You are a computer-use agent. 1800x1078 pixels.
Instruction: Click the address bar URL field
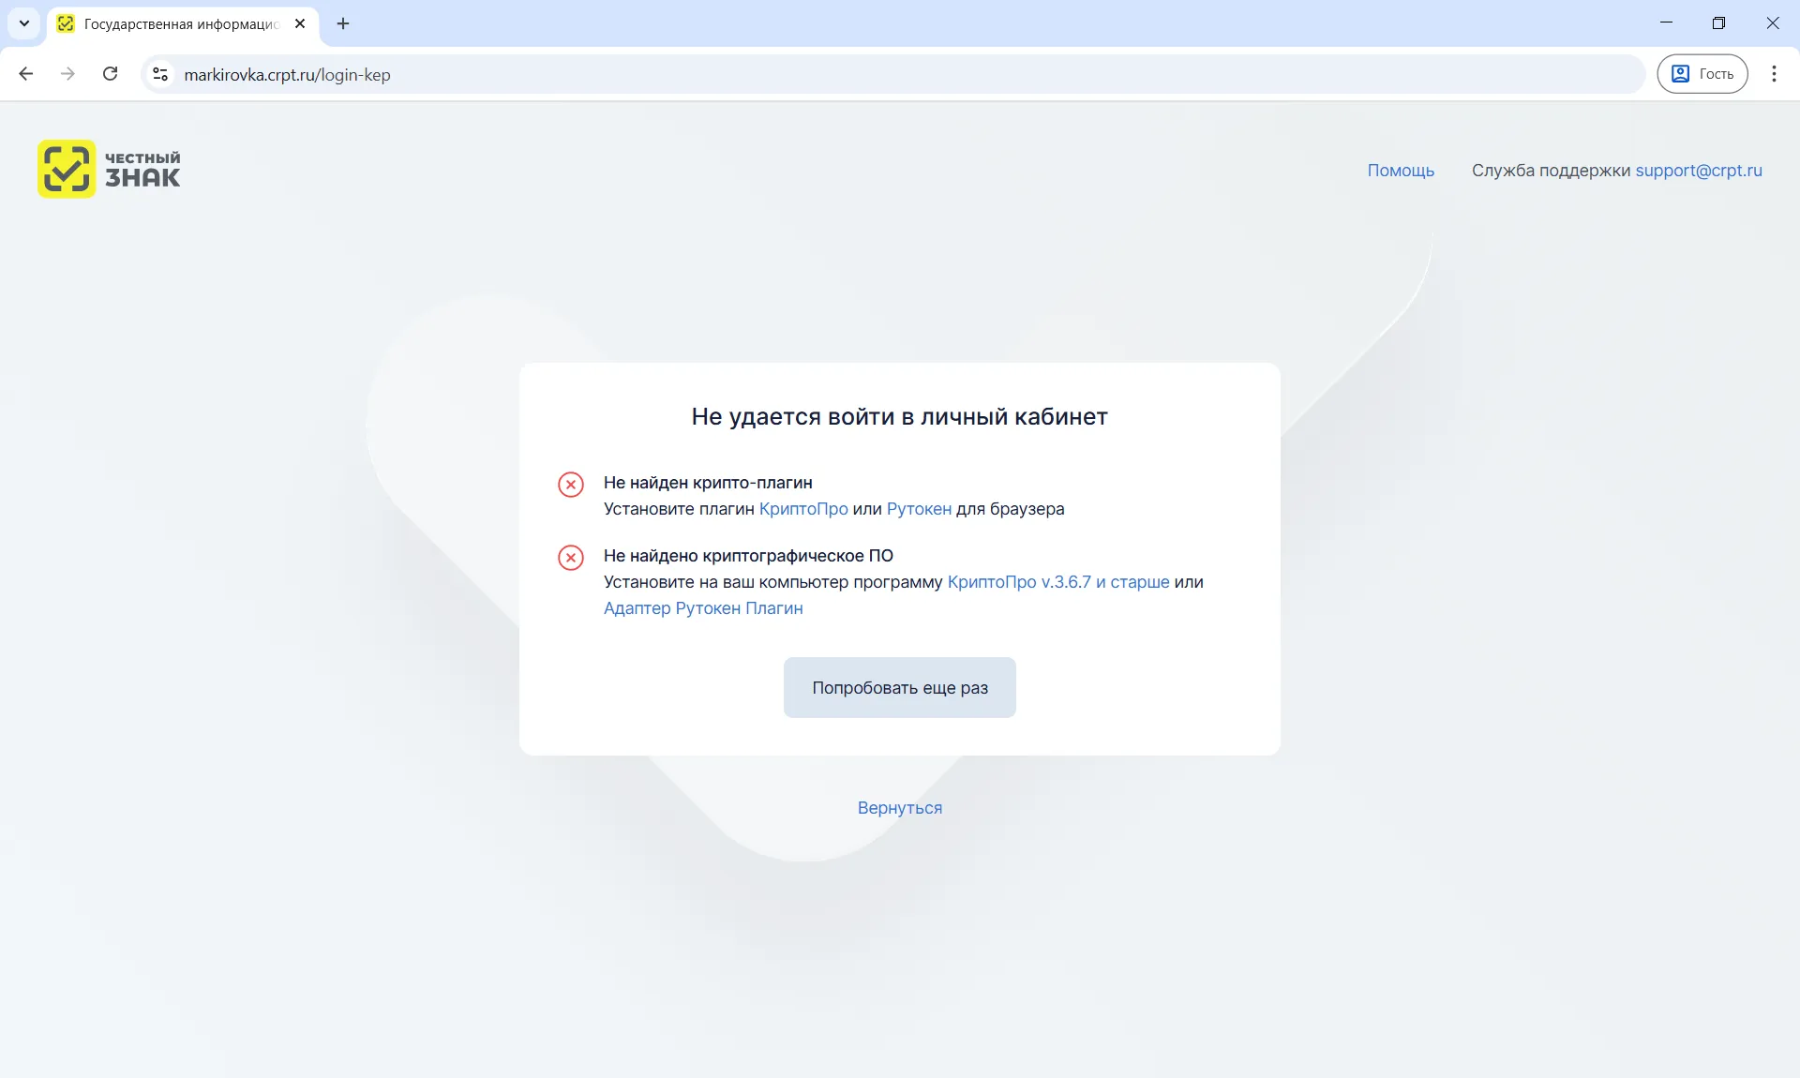pos(844,74)
